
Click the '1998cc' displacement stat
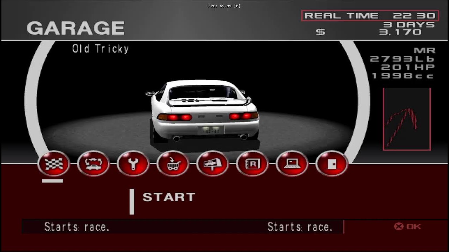point(403,76)
